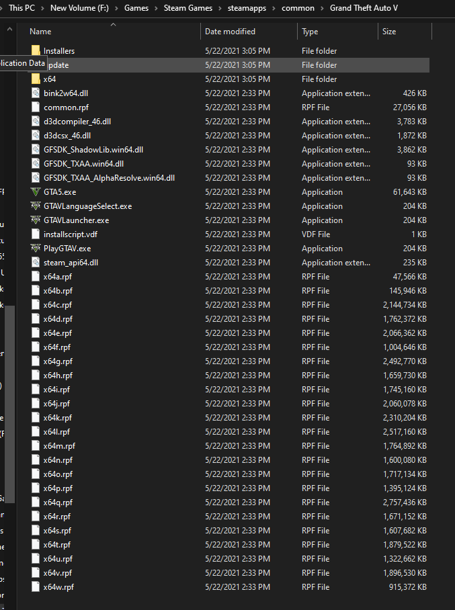
Task: Click the GFSDK_TXAA_AlphaResolve.win64.dll file icon
Action: (36, 178)
